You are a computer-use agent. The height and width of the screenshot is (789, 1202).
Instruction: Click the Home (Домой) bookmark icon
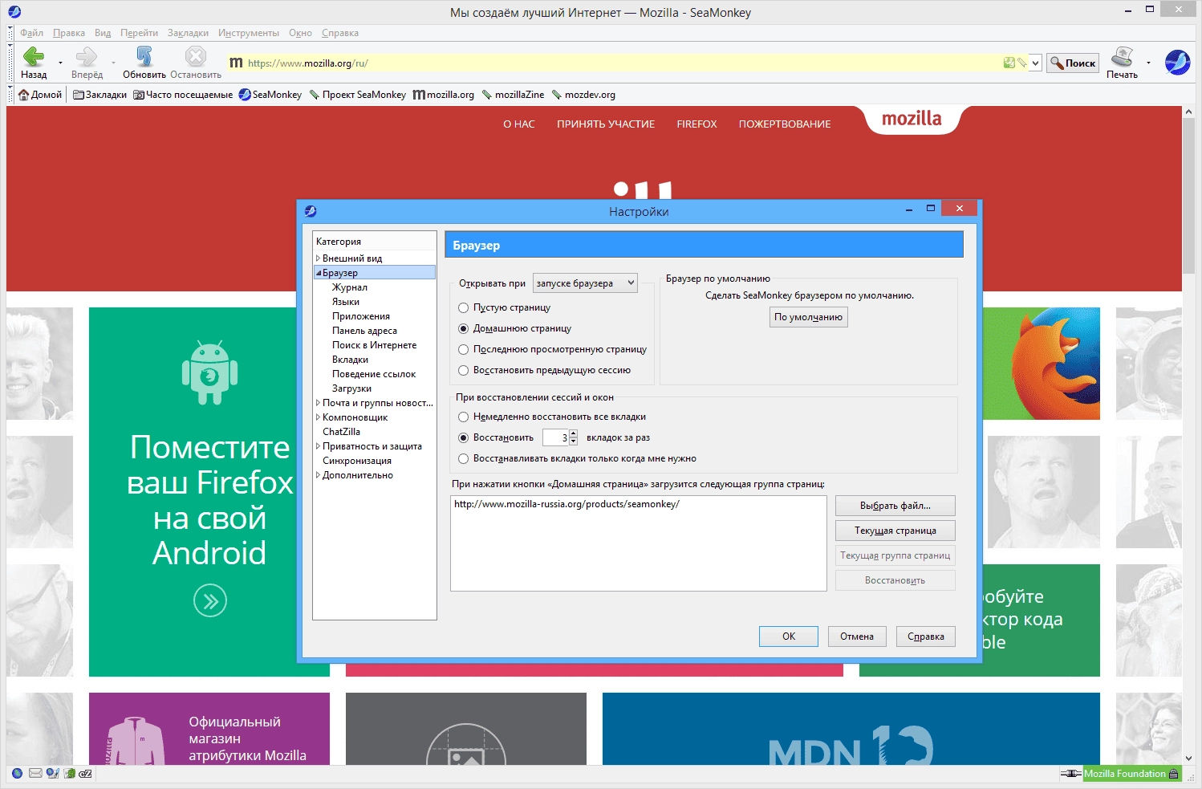point(24,95)
